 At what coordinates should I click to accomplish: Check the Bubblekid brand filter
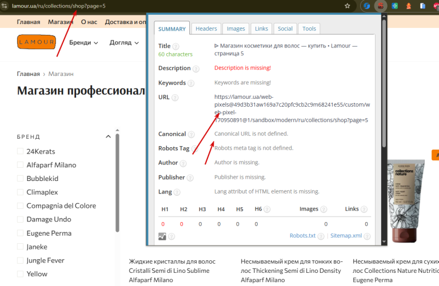coord(20,178)
